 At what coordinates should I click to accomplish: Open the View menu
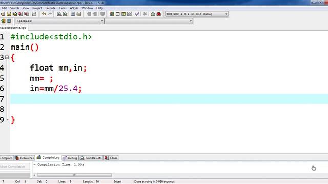(26, 8)
